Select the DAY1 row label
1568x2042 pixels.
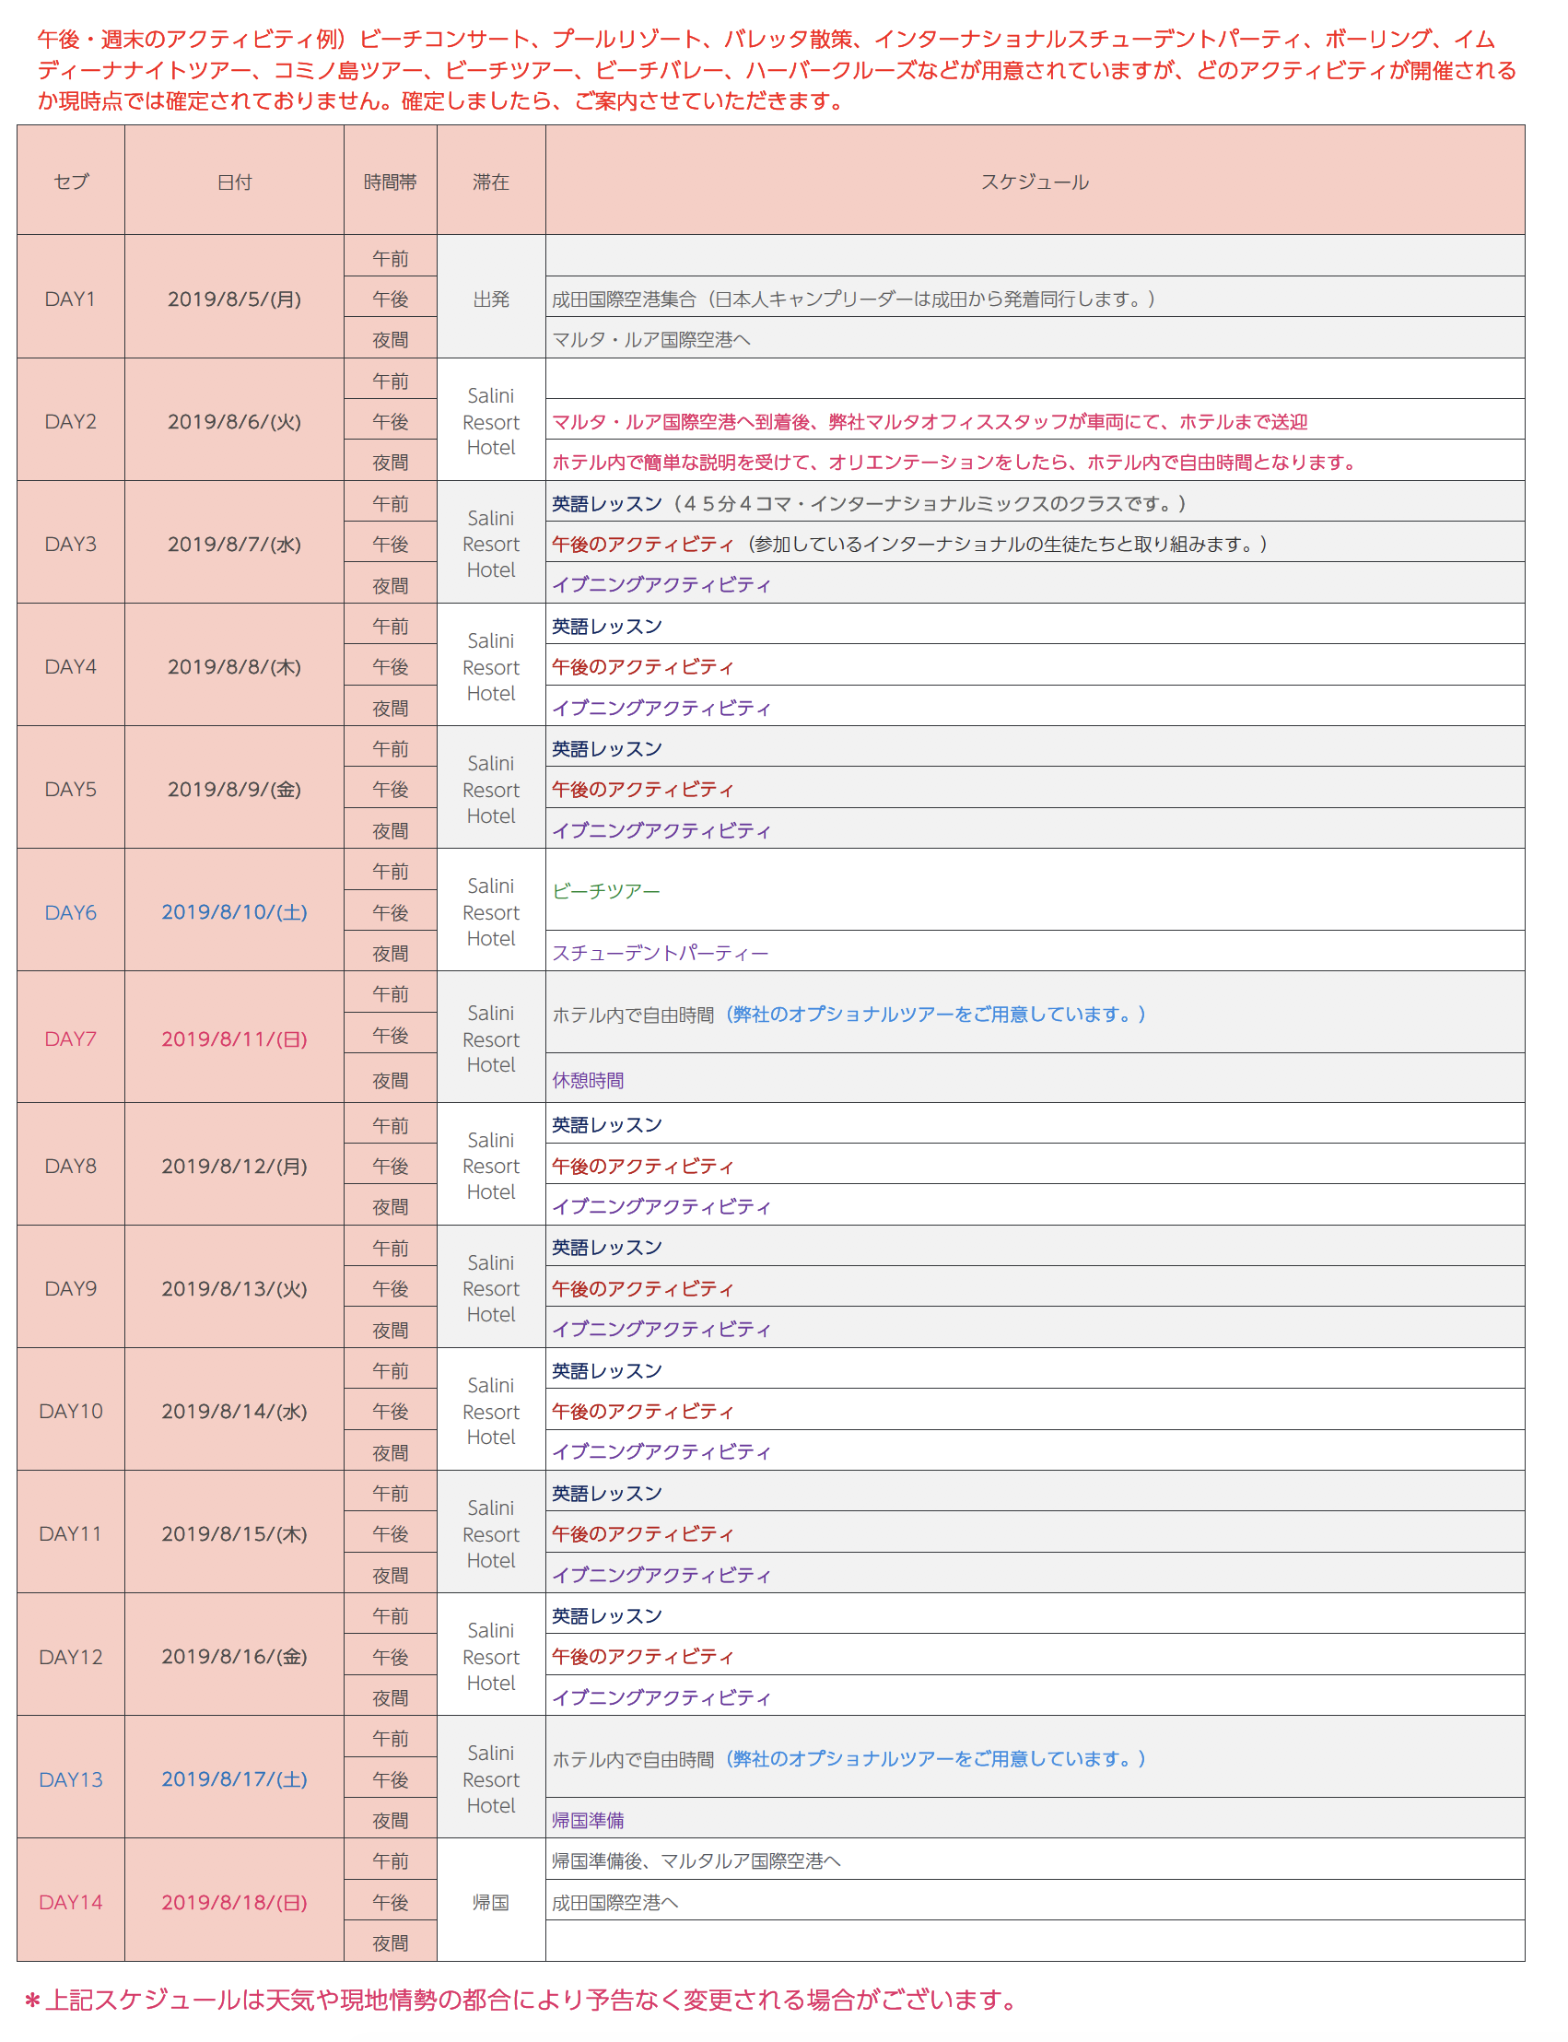click(71, 299)
